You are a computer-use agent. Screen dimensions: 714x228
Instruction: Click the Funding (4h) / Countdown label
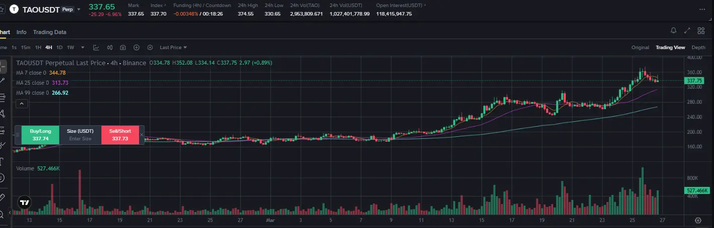point(202,5)
